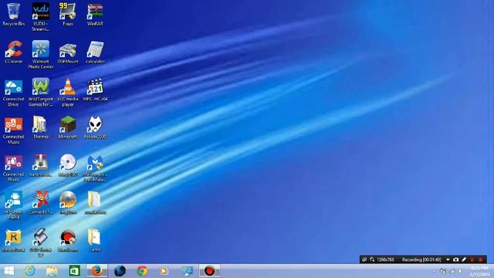
Task: Switch to the screen recorder taskbar button
Action: pos(209,271)
